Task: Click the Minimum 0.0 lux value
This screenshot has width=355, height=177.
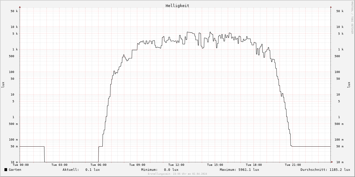Action: pos(171,170)
